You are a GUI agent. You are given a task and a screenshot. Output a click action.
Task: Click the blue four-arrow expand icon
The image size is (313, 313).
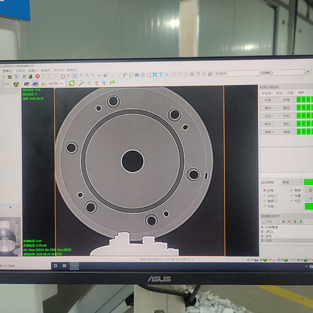pos(155,75)
